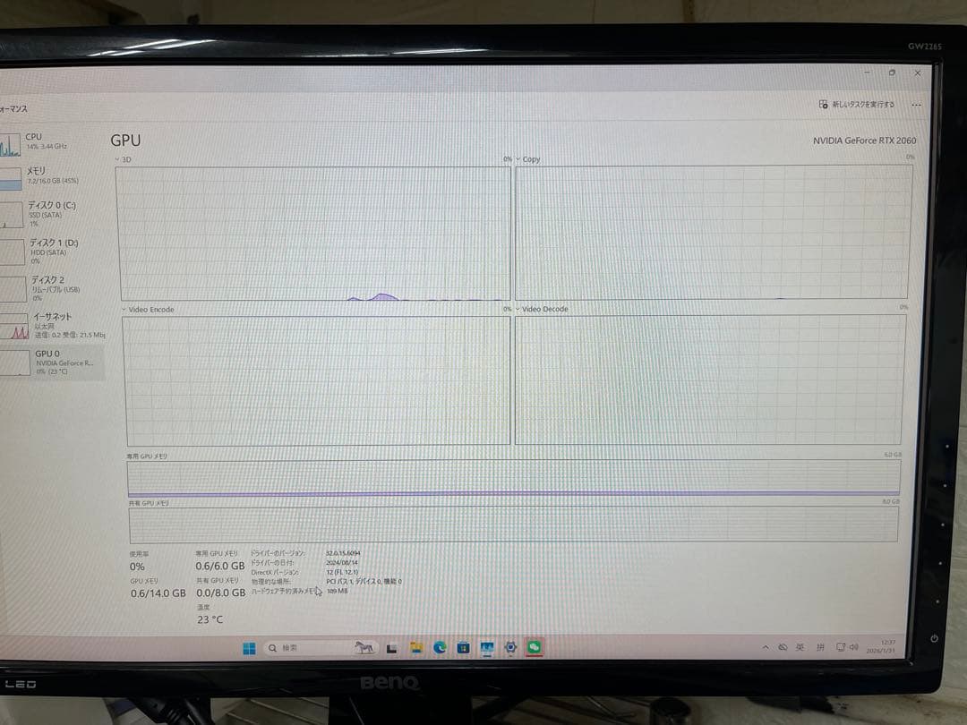Image resolution: width=967 pixels, height=725 pixels.
Task: Open File Explorer from the taskbar
Action: pos(417,647)
